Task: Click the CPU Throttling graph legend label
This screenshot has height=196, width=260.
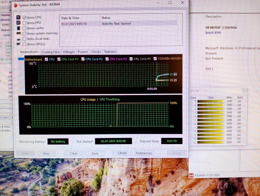Action: (x=109, y=99)
